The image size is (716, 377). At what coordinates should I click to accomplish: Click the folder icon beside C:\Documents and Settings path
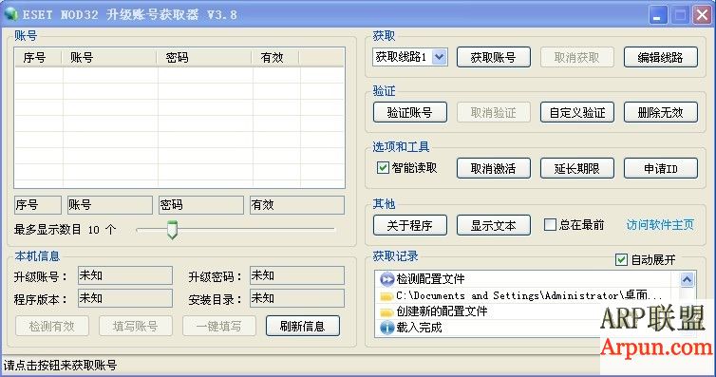[x=386, y=296]
